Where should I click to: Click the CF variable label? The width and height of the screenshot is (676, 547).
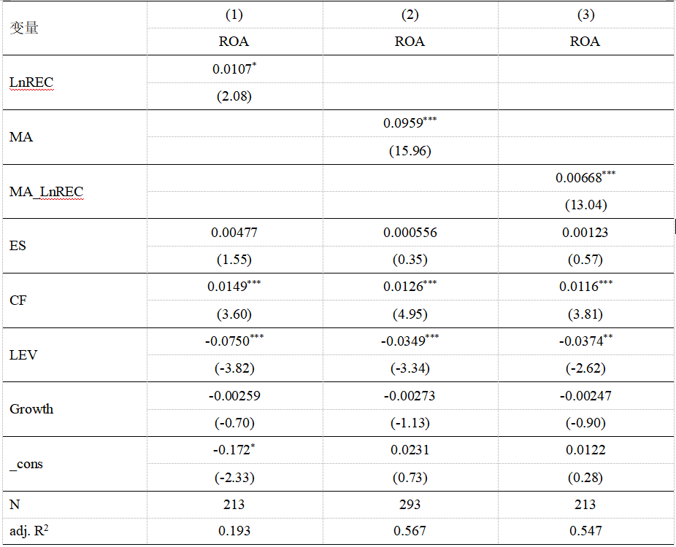[18, 300]
